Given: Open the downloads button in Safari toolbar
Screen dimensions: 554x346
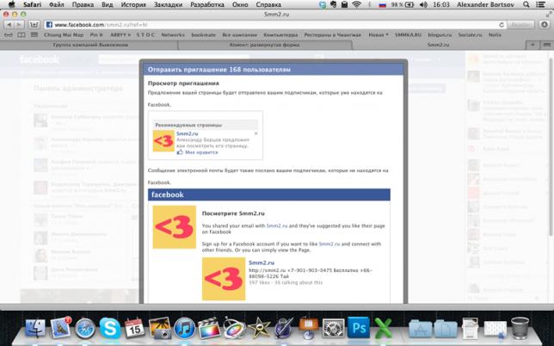Looking at the screenshot, I should click(x=545, y=25).
